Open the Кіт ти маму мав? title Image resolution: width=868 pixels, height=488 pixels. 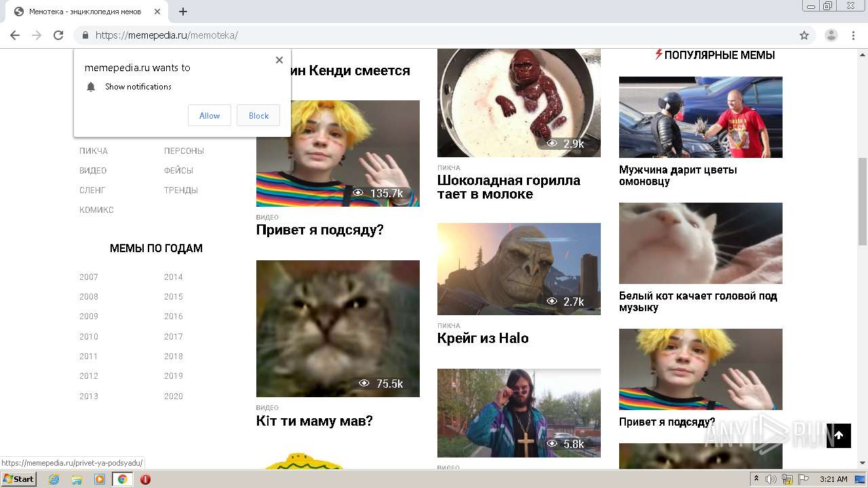tap(315, 421)
